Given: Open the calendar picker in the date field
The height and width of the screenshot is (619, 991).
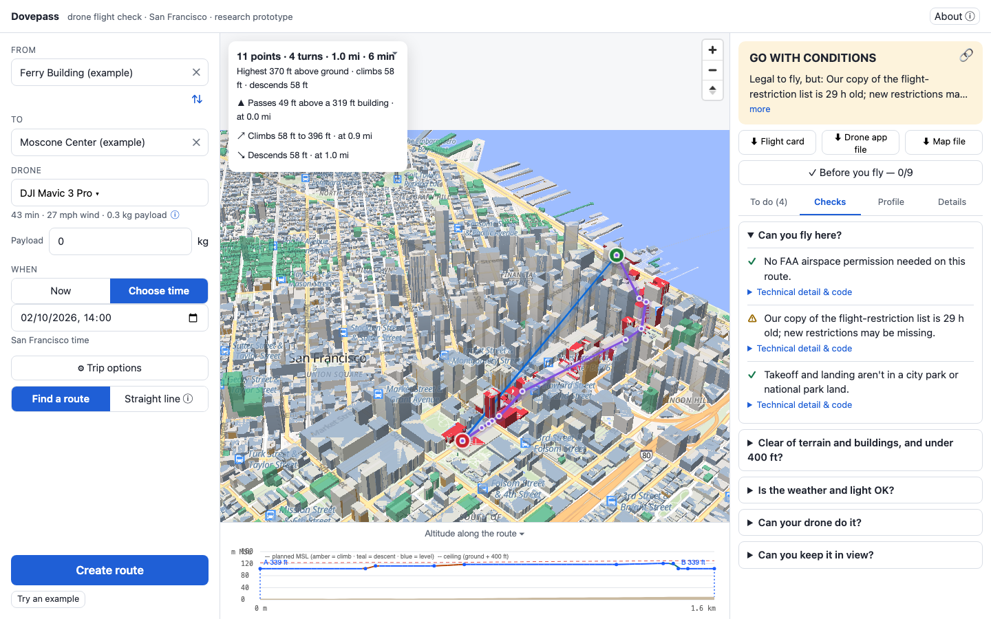Looking at the screenshot, I should [193, 318].
